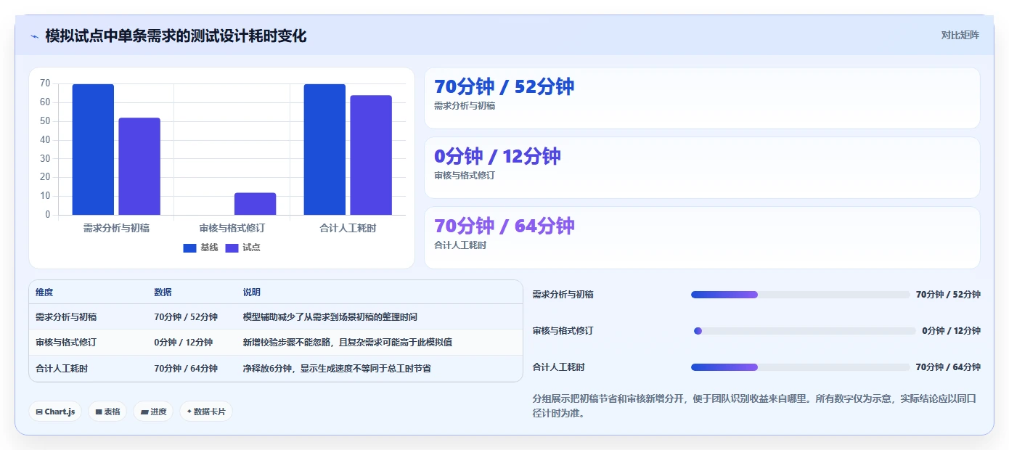Click the icon inside the 进度 chip
The height and width of the screenshot is (450, 1009).
[144, 412]
